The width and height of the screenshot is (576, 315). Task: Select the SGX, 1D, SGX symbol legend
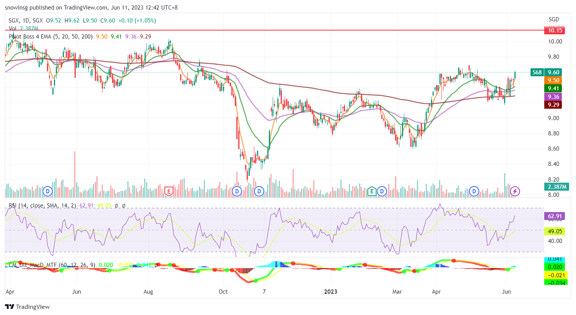(x=26, y=21)
